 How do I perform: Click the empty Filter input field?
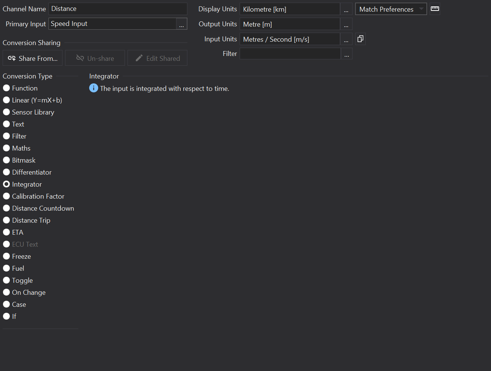tap(290, 54)
